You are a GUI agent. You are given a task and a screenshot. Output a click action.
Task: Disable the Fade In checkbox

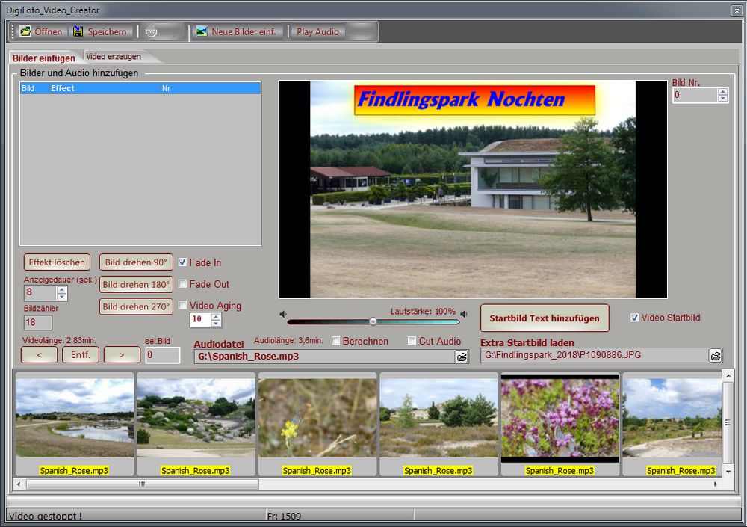tap(182, 262)
